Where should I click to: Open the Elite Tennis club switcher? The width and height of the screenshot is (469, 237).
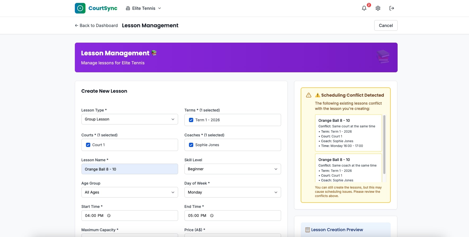click(144, 8)
